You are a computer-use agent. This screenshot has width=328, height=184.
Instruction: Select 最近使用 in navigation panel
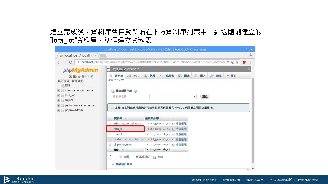[64, 81]
